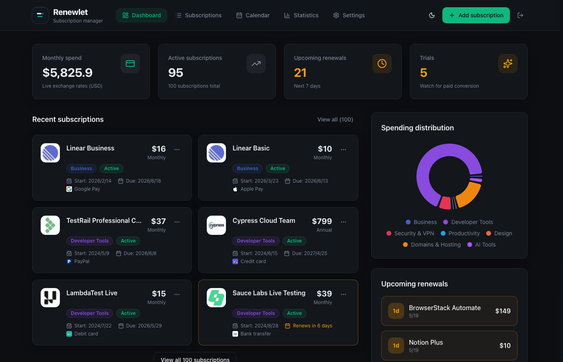The image size is (563, 362).
Task: Click the LambdaTest Live logo
Action: tap(50, 298)
